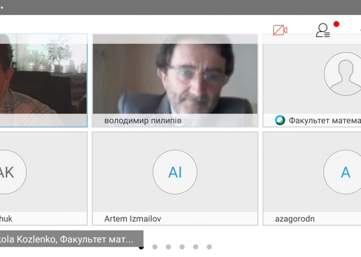Click the володимир пилипів name label
Viewport: 361px width, 257px height.
click(143, 120)
